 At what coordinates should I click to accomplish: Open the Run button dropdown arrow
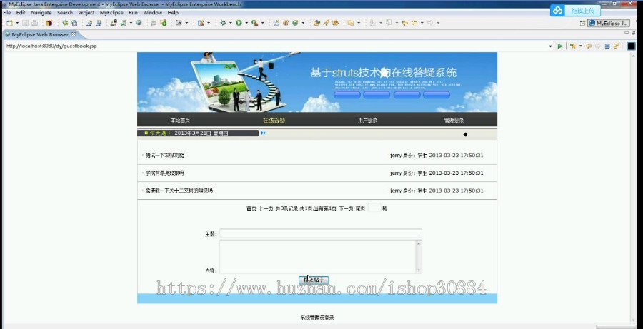point(246,23)
